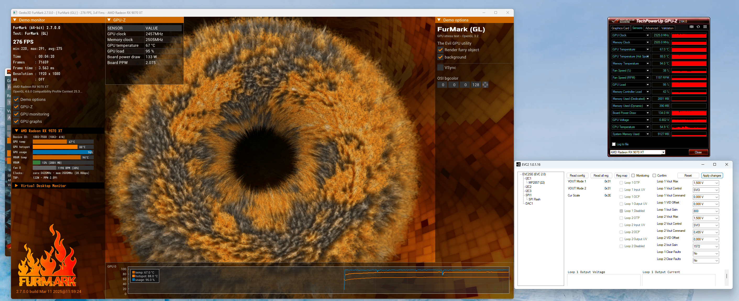Click GPU-Z screenshot camera icon
739x301 pixels.
coord(691,27)
